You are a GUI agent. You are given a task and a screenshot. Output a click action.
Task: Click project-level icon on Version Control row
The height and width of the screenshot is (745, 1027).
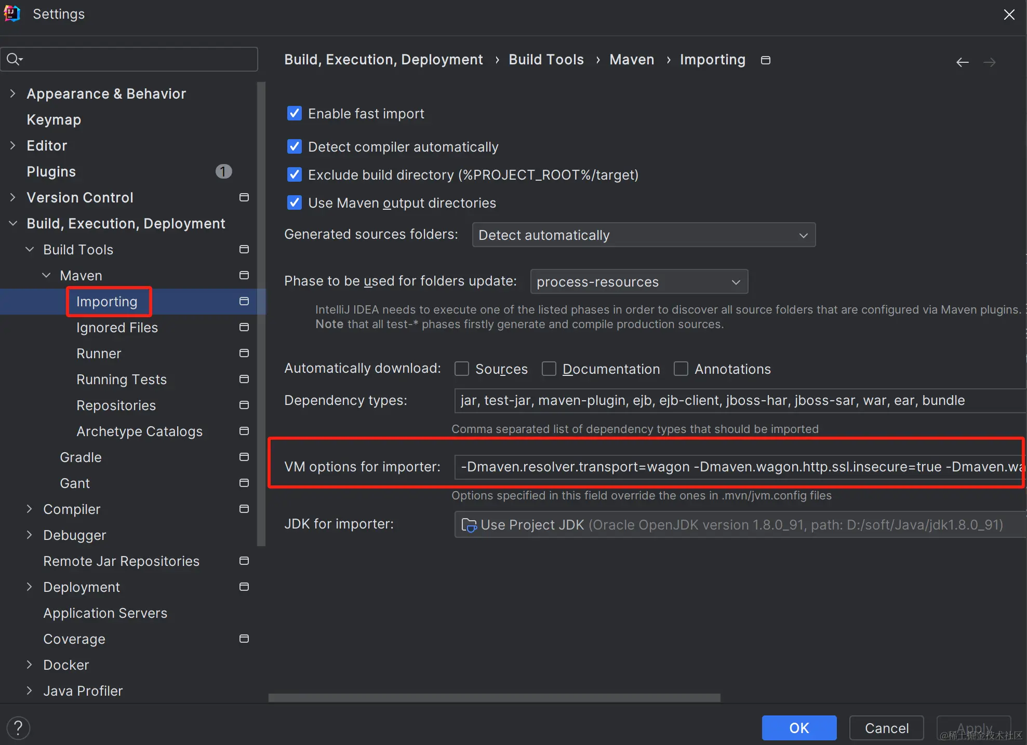coord(244,197)
